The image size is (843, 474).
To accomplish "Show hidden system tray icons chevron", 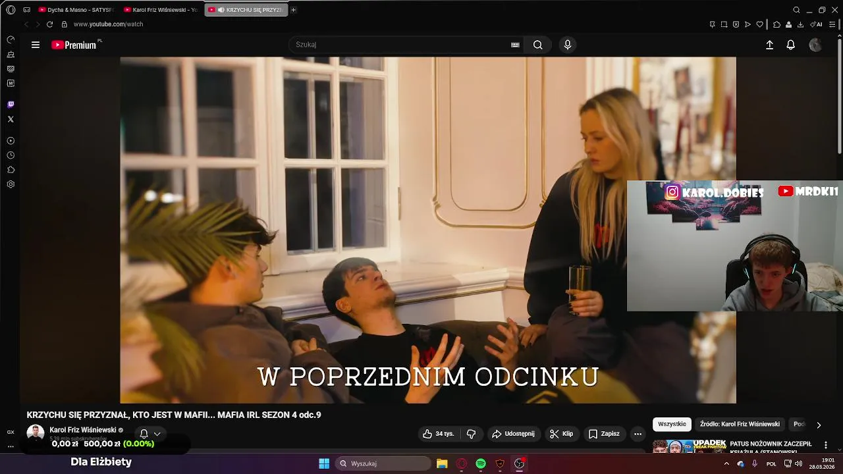I will [x=726, y=463].
